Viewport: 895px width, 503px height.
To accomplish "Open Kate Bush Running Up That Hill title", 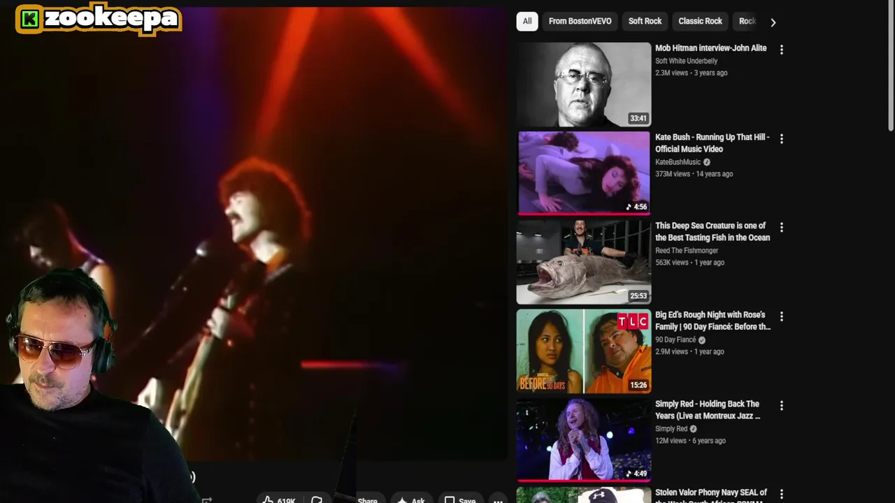I will [x=713, y=143].
